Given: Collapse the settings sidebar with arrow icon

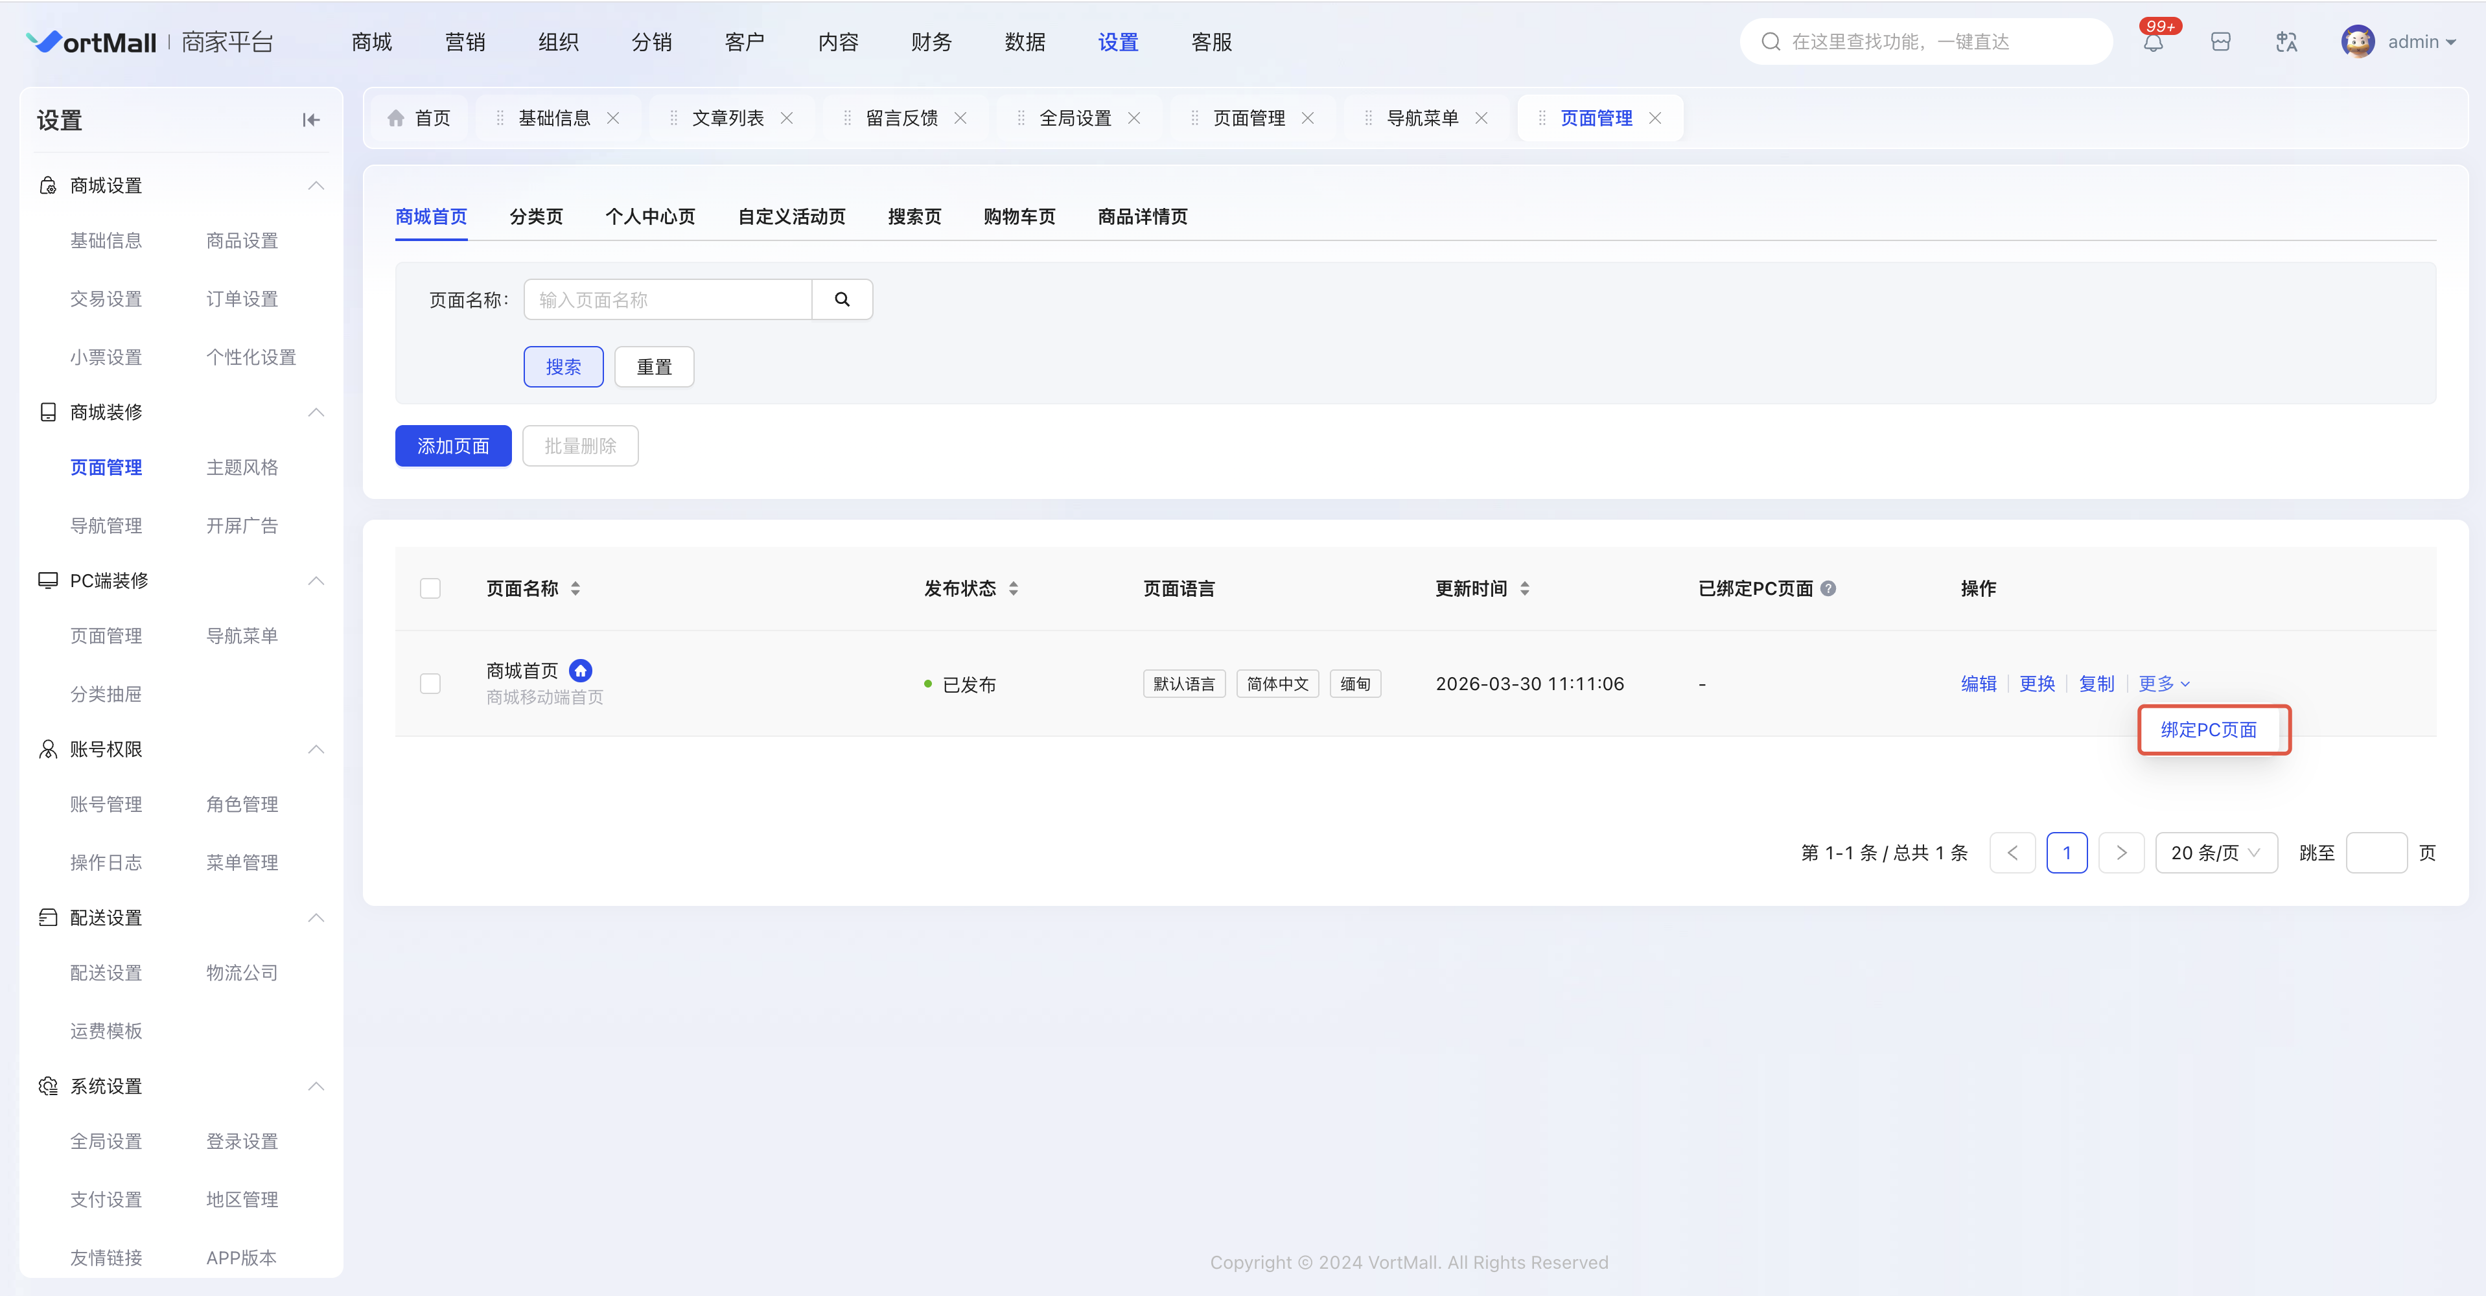Looking at the screenshot, I should (311, 120).
